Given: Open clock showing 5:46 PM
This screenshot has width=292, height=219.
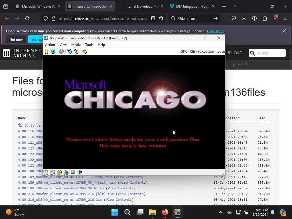Looking at the screenshot, I should pyautogui.click(x=260, y=212).
